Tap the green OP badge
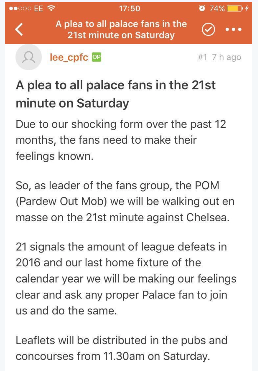Image resolution: width=258 pixels, height=371 pixels. click(x=96, y=57)
